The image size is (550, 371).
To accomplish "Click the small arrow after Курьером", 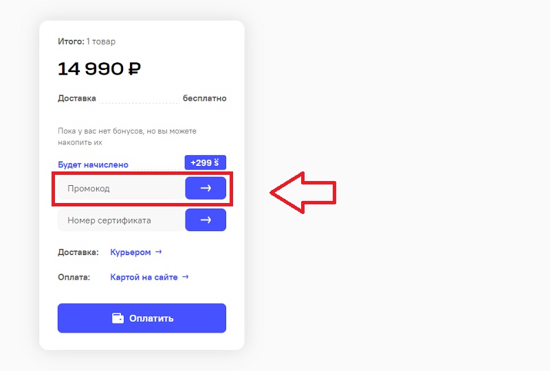I will (159, 252).
